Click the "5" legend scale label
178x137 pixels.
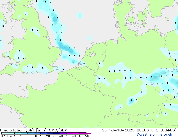28,136
